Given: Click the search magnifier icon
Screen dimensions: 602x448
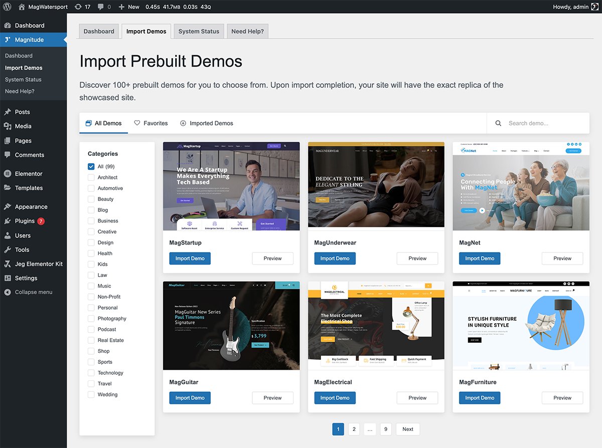Looking at the screenshot, I should [x=498, y=123].
